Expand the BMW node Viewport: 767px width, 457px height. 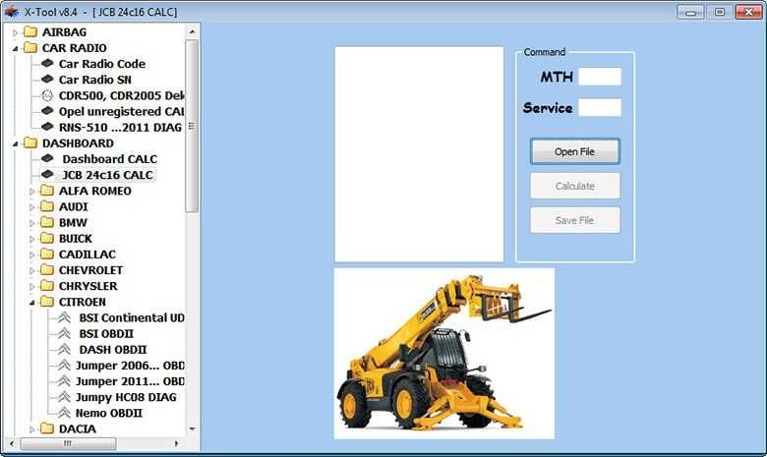coord(32,223)
